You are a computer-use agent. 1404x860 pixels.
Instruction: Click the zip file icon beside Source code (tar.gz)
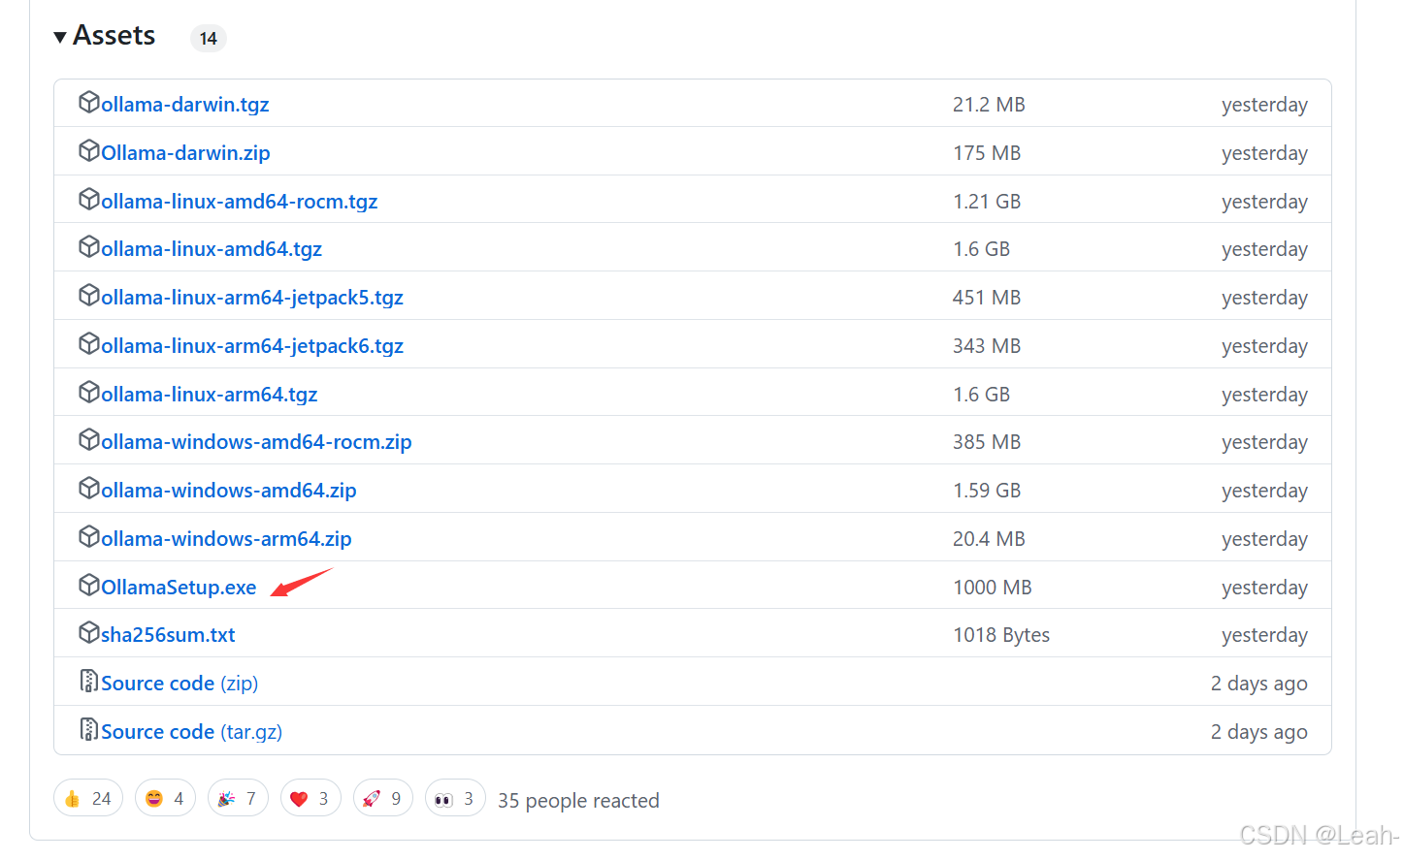click(x=89, y=729)
